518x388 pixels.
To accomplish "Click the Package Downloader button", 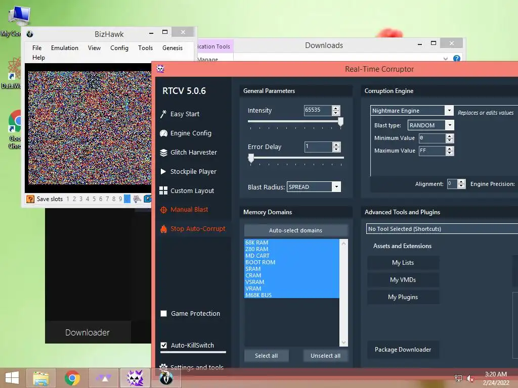I will click(403, 350).
